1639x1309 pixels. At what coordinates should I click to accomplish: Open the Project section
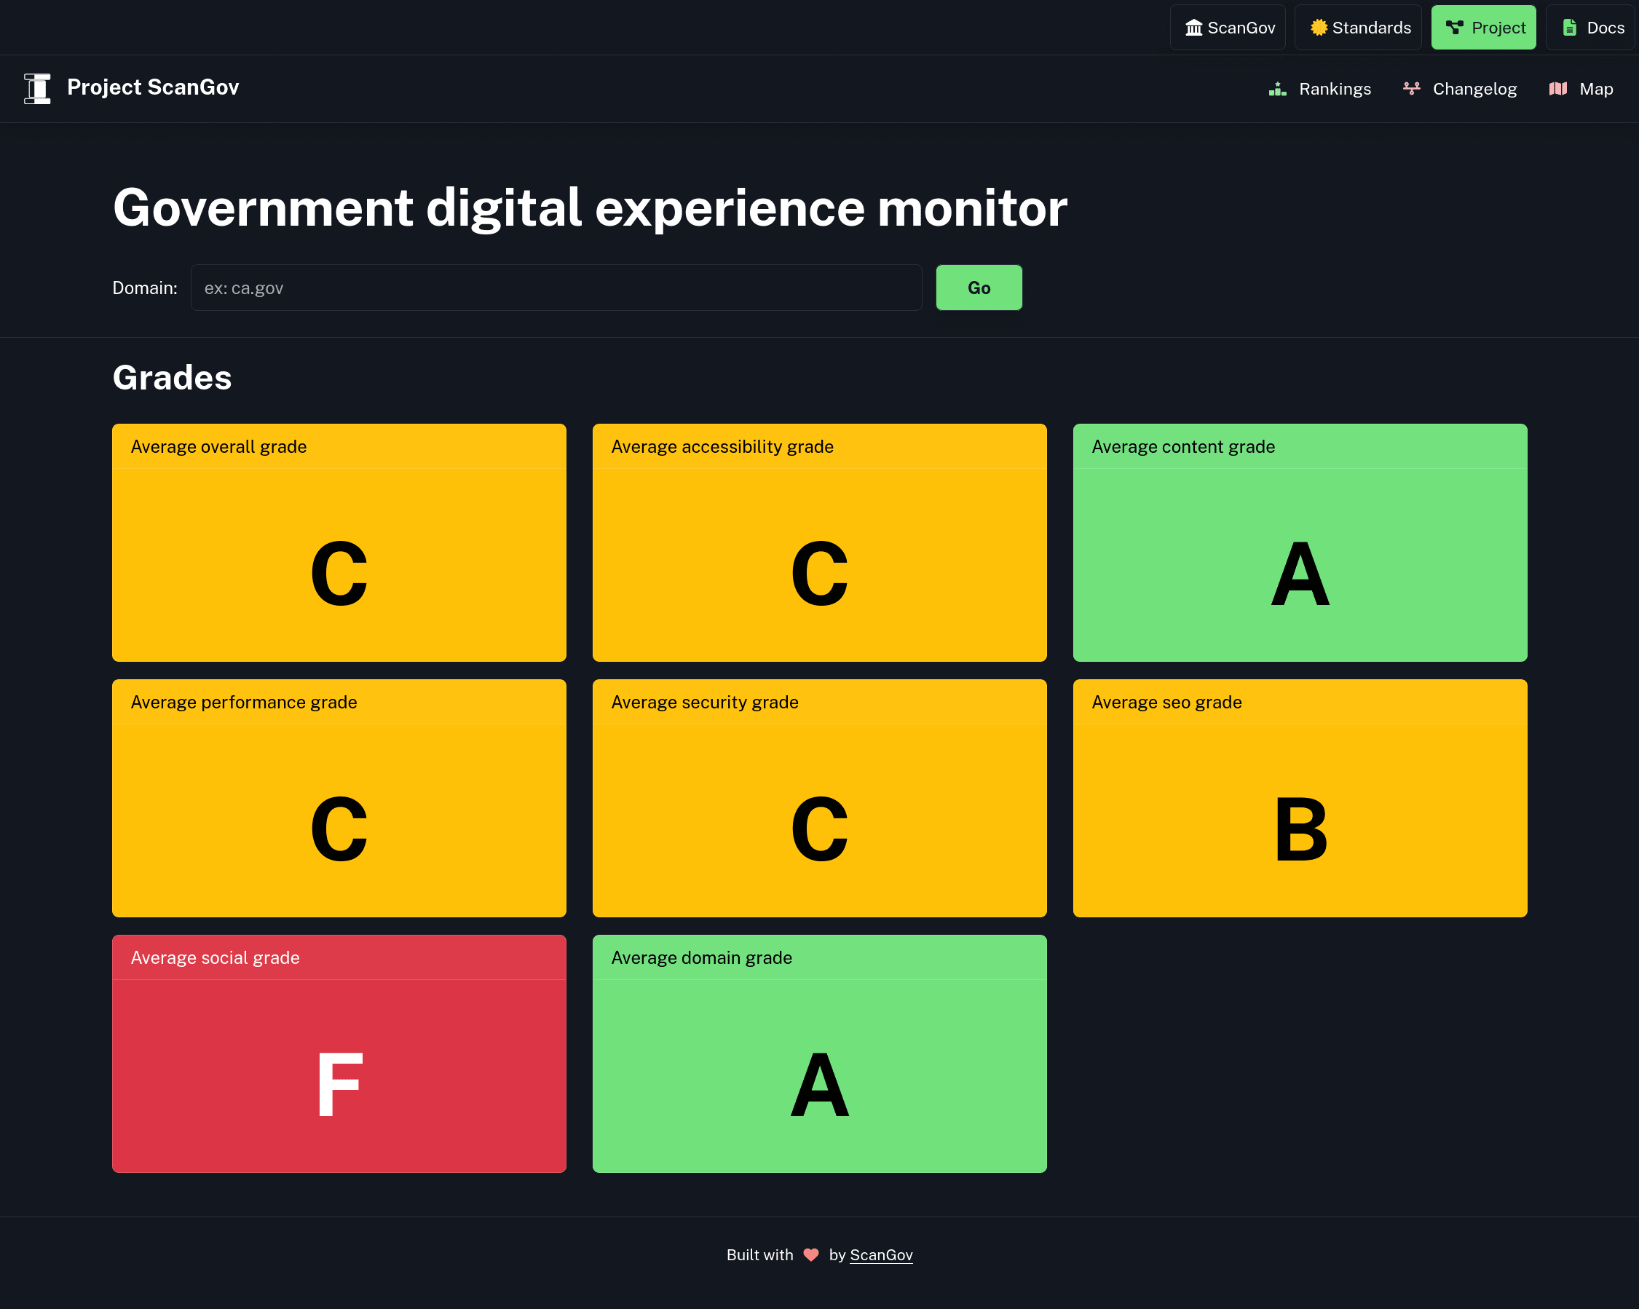click(1483, 27)
